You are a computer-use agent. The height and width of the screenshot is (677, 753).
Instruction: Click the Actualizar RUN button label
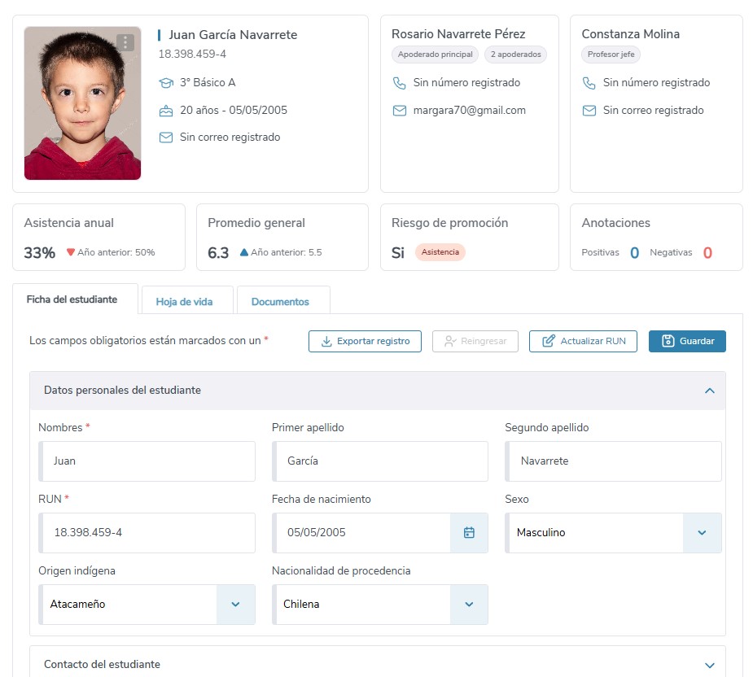593,342
